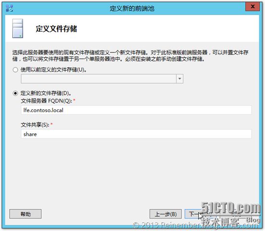The height and width of the screenshot is (231, 265).
Task: Go back with 上一步(B) button
Action: coord(165,214)
